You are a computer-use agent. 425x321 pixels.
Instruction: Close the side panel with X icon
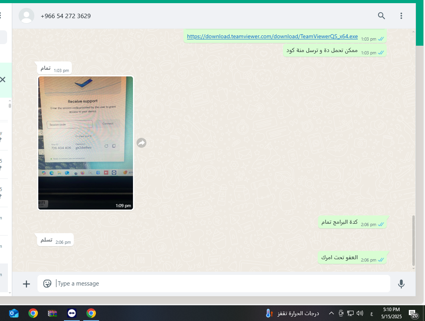pos(3,80)
